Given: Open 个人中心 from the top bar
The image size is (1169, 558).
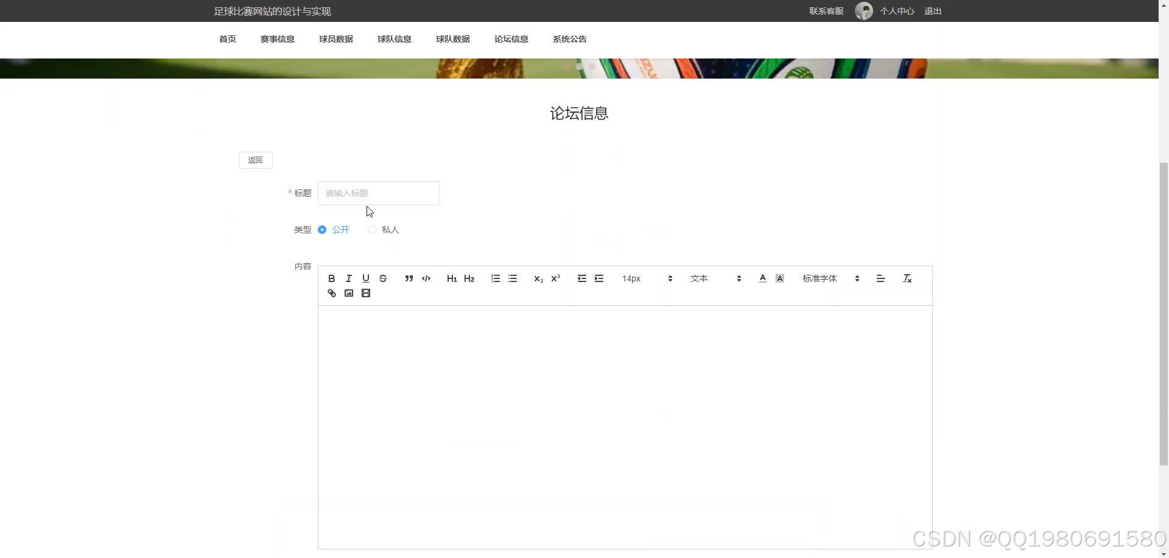Looking at the screenshot, I should (x=897, y=11).
